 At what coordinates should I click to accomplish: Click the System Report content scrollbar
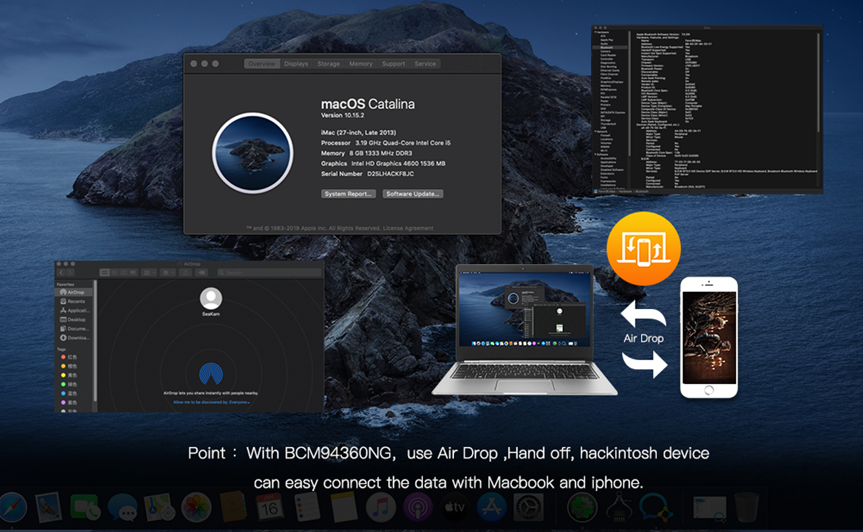[819, 82]
